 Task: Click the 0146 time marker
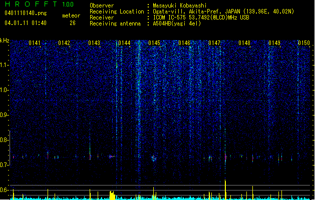pos(184,43)
